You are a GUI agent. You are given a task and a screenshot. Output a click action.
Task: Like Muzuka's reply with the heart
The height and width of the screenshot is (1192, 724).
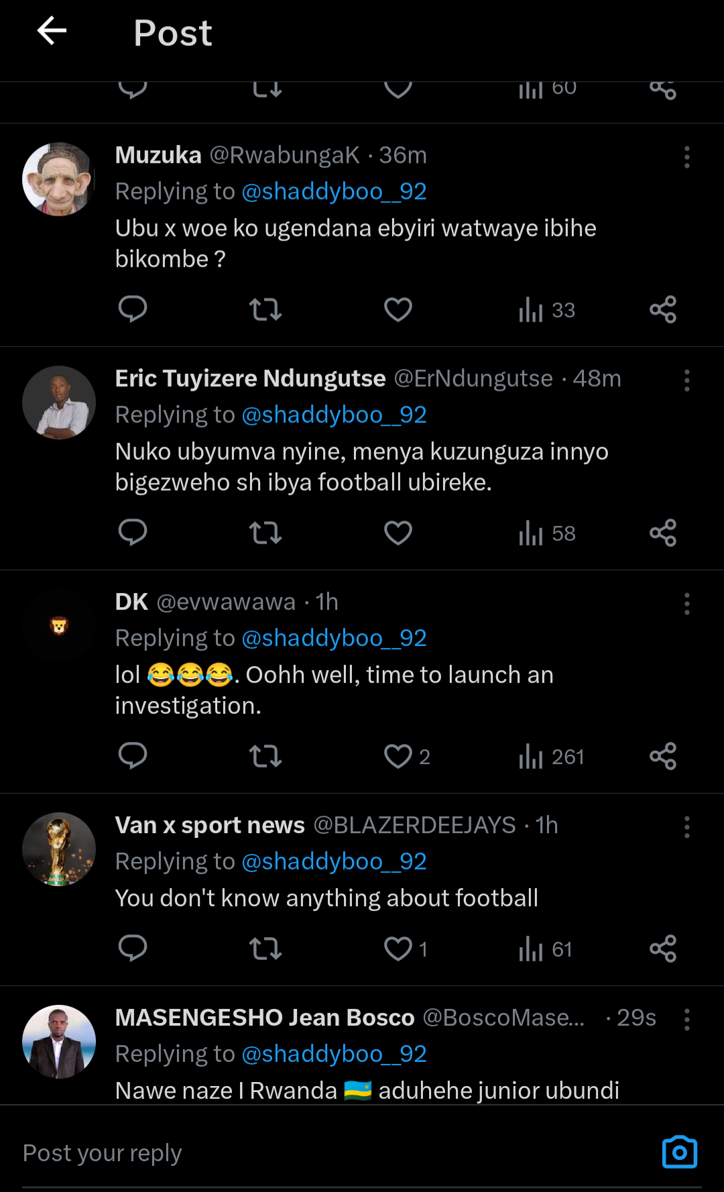pyautogui.click(x=398, y=309)
